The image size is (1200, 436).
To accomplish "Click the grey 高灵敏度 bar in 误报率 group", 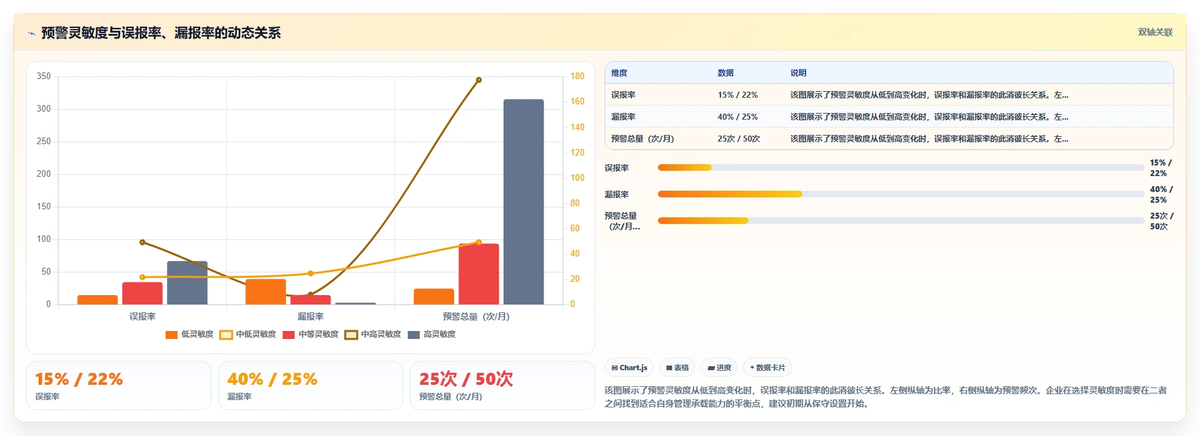I will pos(187,282).
